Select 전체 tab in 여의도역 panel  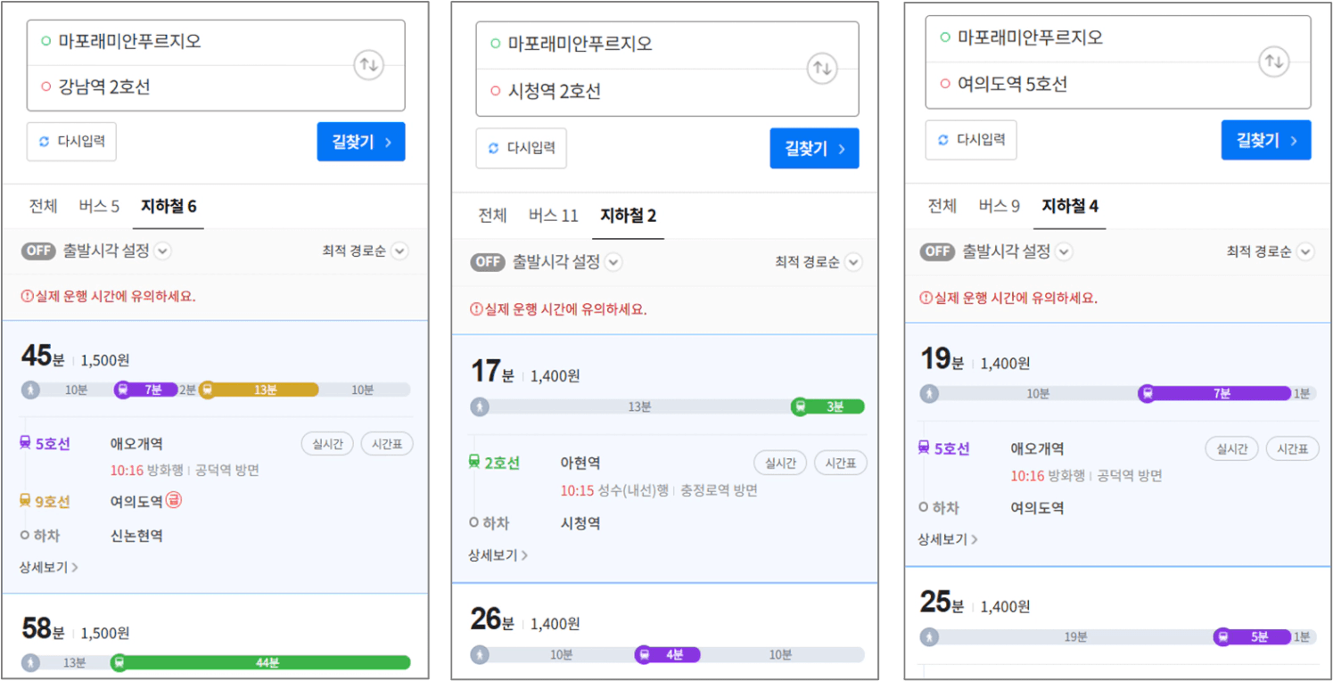pos(942,206)
